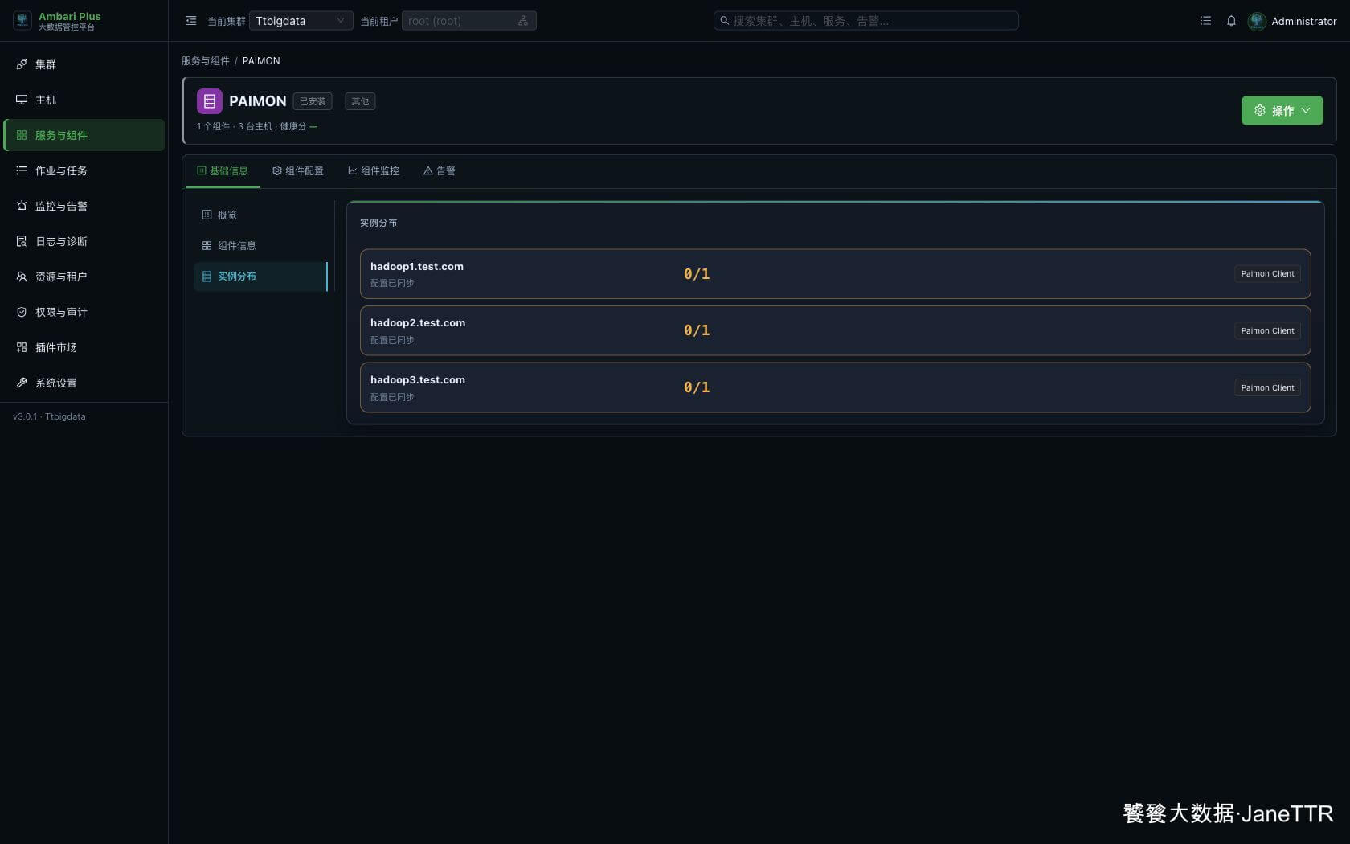The width and height of the screenshot is (1350, 844).
Task: Click the warning triangle icon on the 告警 tab
Action: click(428, 170)
